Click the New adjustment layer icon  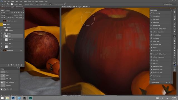14,65
